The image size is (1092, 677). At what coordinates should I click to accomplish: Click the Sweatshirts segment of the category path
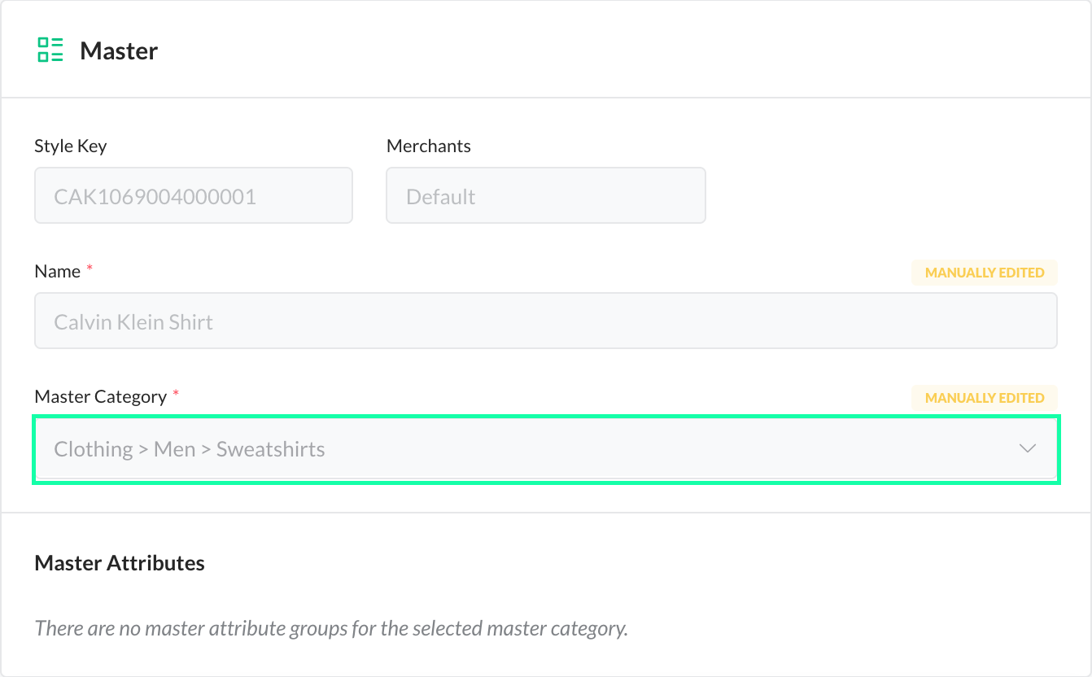tap(270, 449)
